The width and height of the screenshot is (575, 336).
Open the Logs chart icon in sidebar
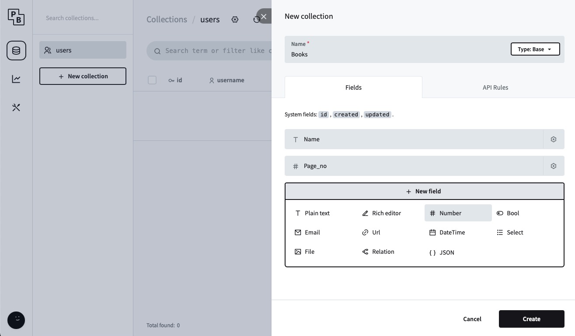(16, 79)
